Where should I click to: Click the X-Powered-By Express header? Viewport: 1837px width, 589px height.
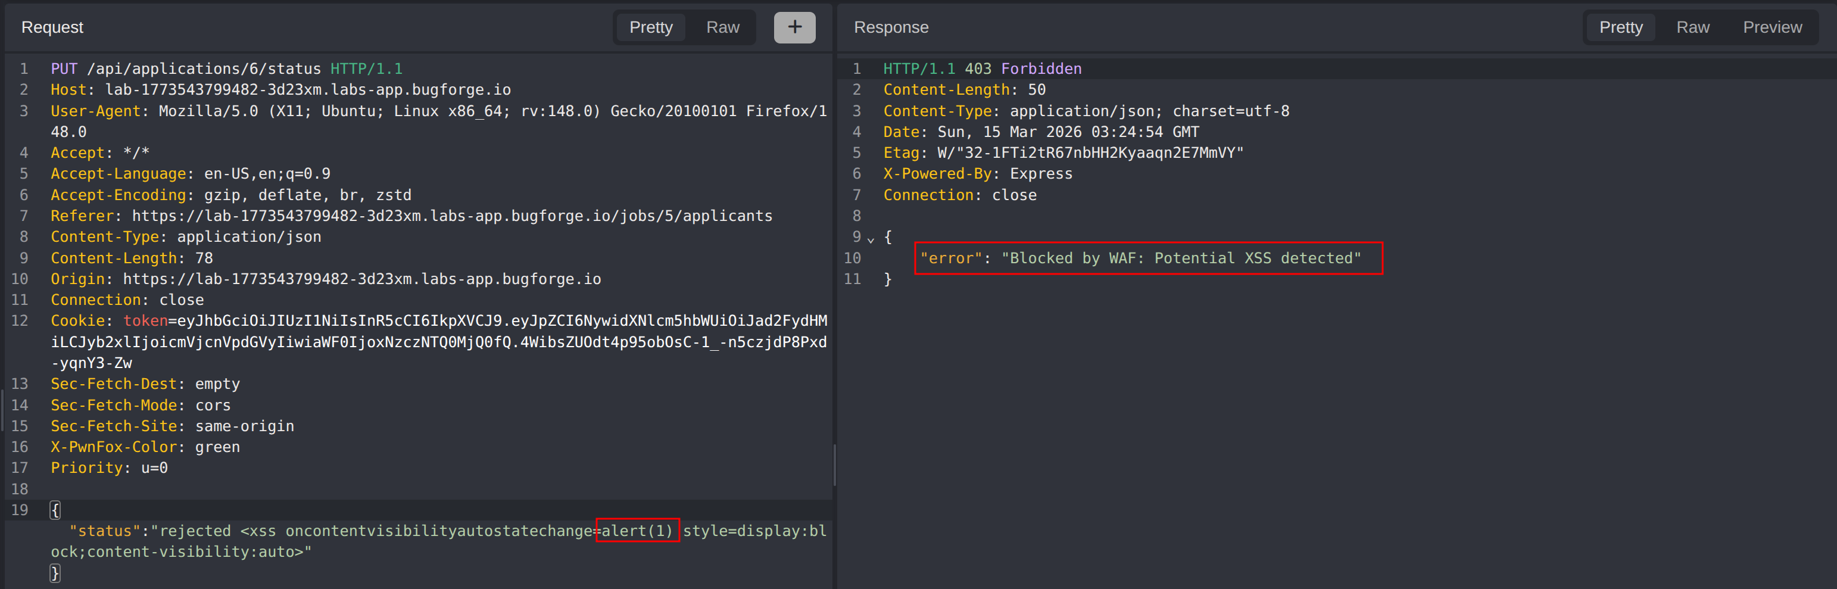tap(977, 173)
